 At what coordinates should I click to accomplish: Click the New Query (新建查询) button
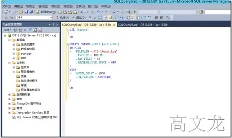[46, 12]
